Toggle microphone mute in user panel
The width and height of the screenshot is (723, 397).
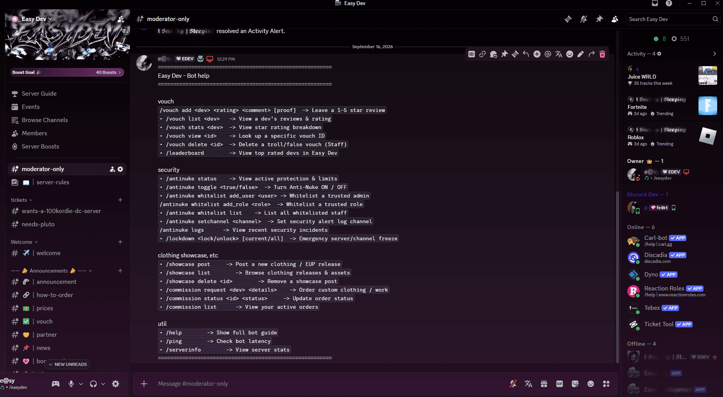71,384
